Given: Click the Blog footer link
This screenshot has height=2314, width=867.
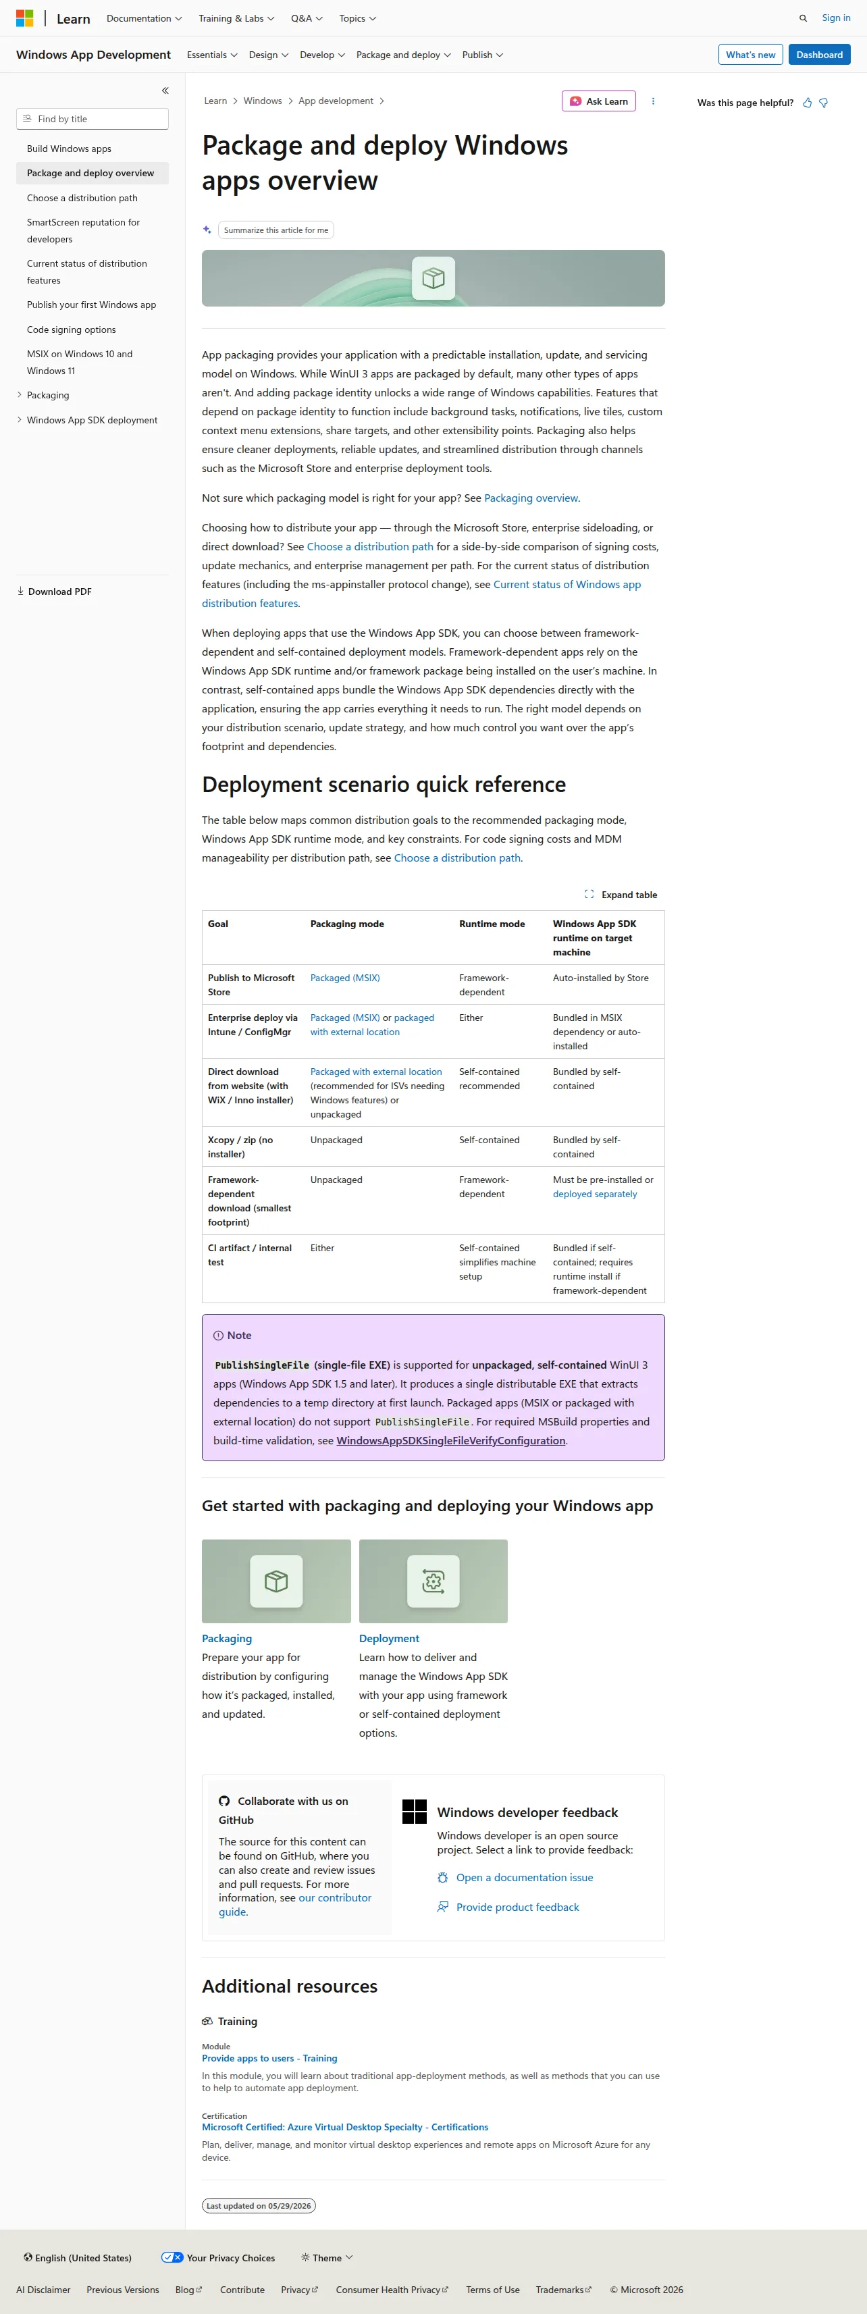Looking at the screenshot, I should point(188,2290).
